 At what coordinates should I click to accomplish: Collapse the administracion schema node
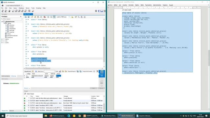click(2, 22)
